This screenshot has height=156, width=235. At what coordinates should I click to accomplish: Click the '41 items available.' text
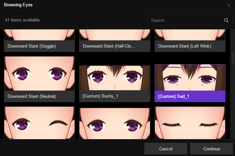pos(23,20)
